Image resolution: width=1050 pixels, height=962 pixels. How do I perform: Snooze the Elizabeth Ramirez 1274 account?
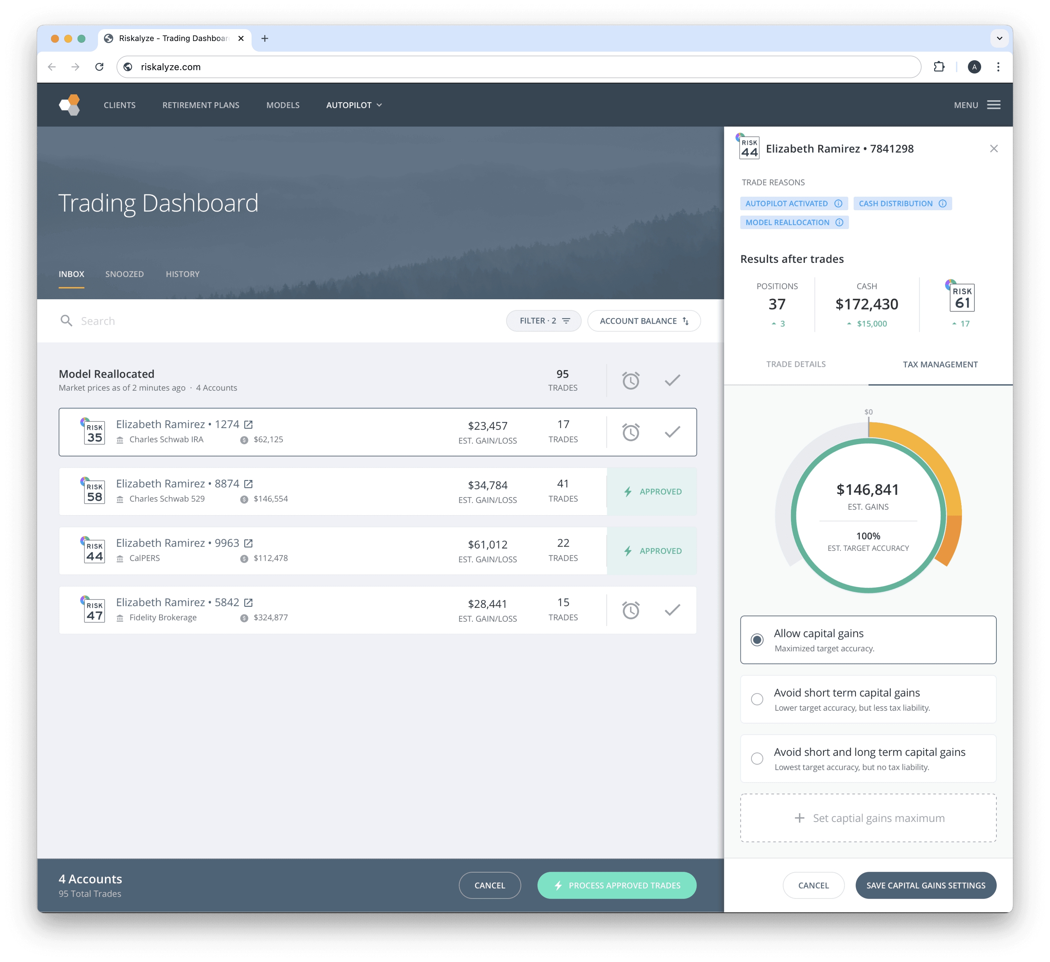click(630, 432)
